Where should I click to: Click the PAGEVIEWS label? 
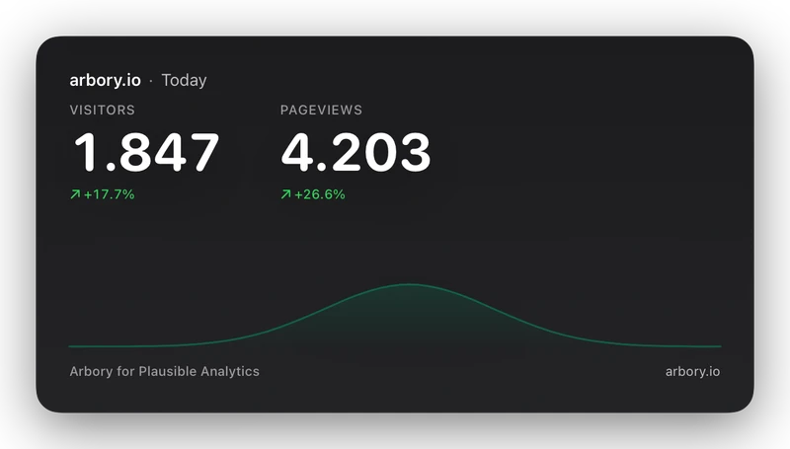click(321, 111)
